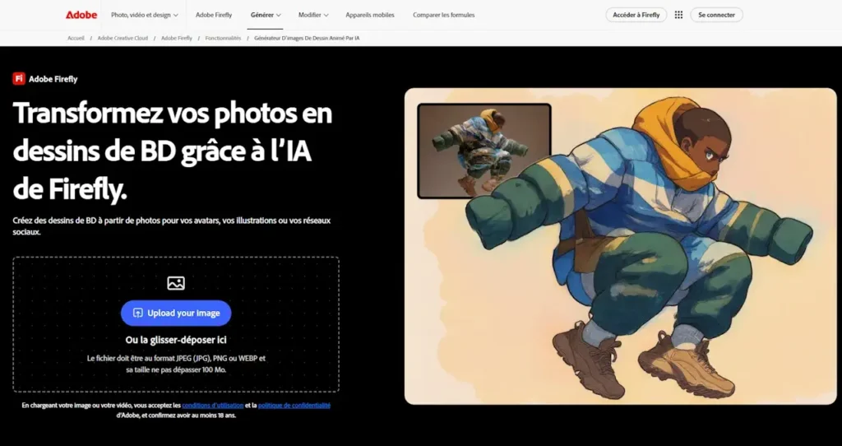The width and height of the screenshot is (842, 446).
Task: Select Adobe Firefly in the navigation bar
Action: click(x=214, y=15)
